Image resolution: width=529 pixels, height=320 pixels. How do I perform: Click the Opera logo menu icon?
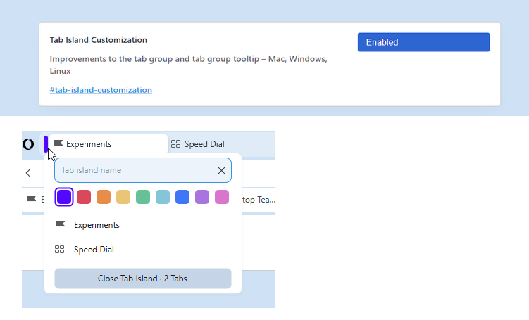click(x=28, y=144)
